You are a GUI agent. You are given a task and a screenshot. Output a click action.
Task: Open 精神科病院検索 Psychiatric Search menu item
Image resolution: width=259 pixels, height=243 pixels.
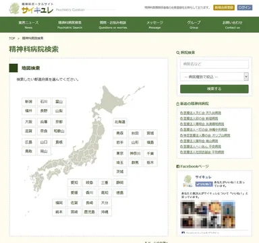pos(69,25)
